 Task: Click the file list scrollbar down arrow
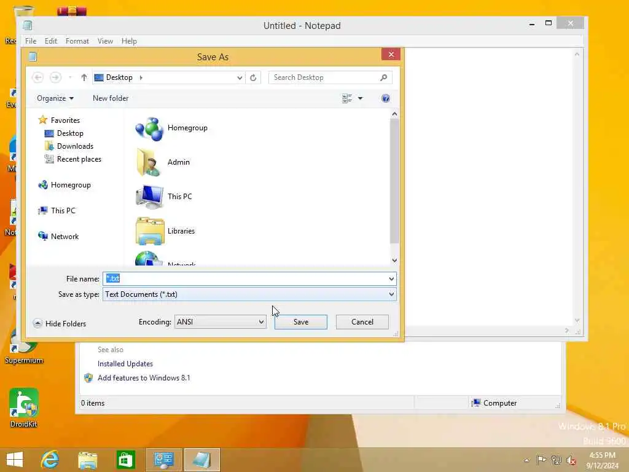(394, 261)
